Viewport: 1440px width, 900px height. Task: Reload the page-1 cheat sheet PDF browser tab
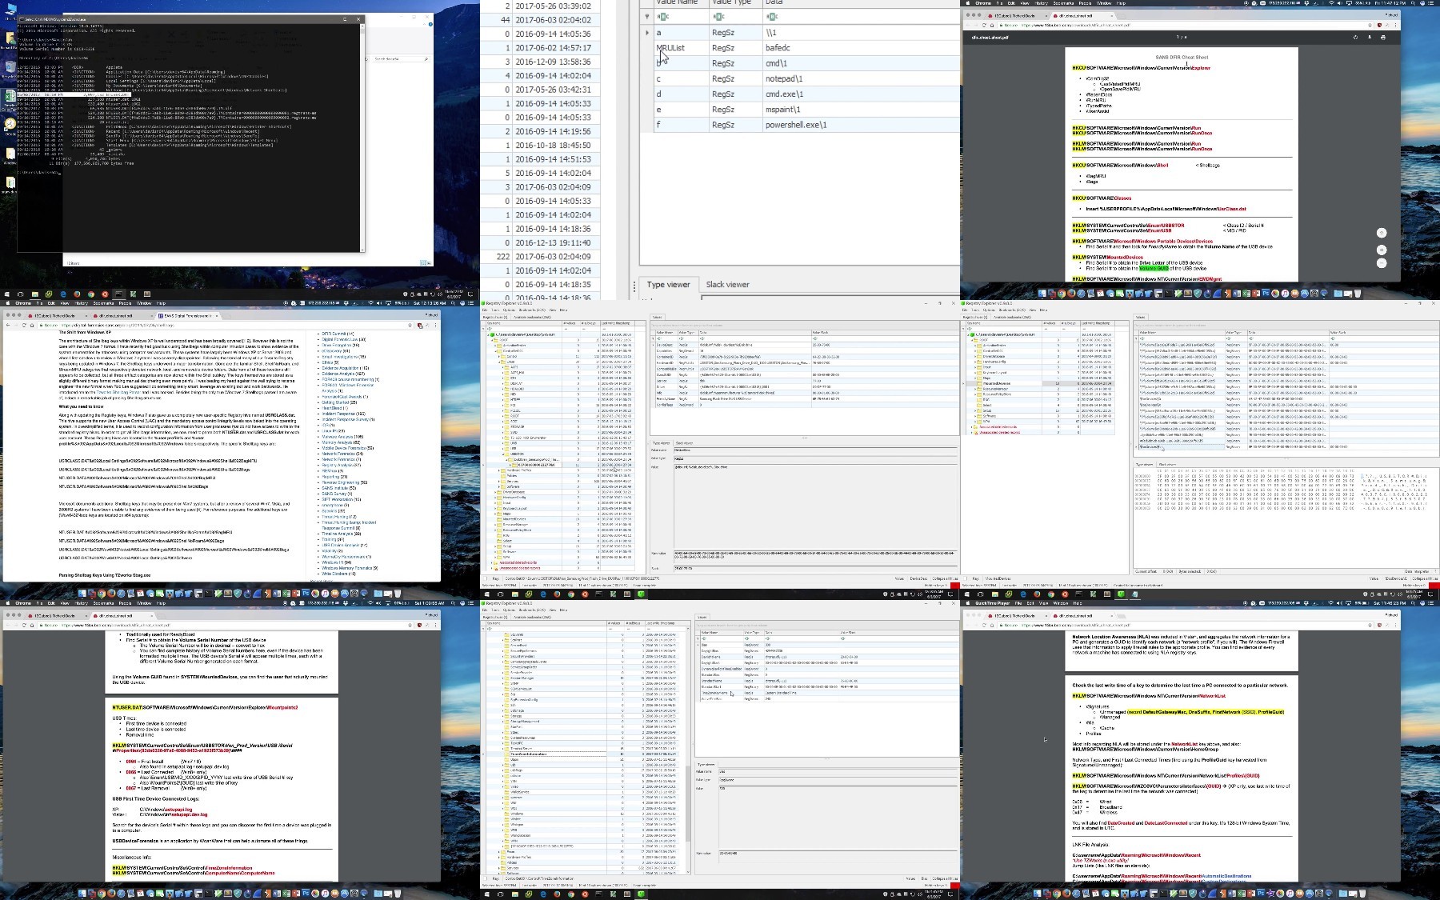point(984,25)
